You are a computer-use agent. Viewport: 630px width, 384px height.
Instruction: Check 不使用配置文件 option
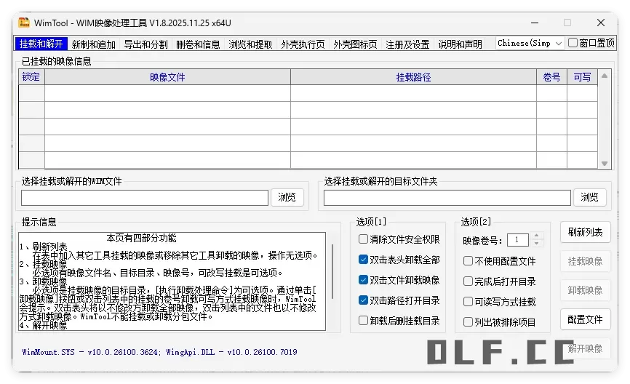click(468, 261)
